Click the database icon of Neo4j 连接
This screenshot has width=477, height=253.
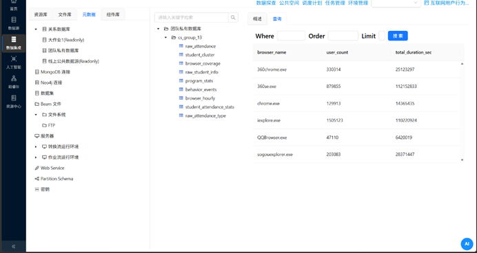click(37, 82)
